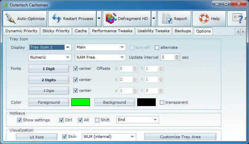Viewport: 249px width, 144px height.
Task: Toggle the Skin checkbox
Action: click(x=64, y=137)
